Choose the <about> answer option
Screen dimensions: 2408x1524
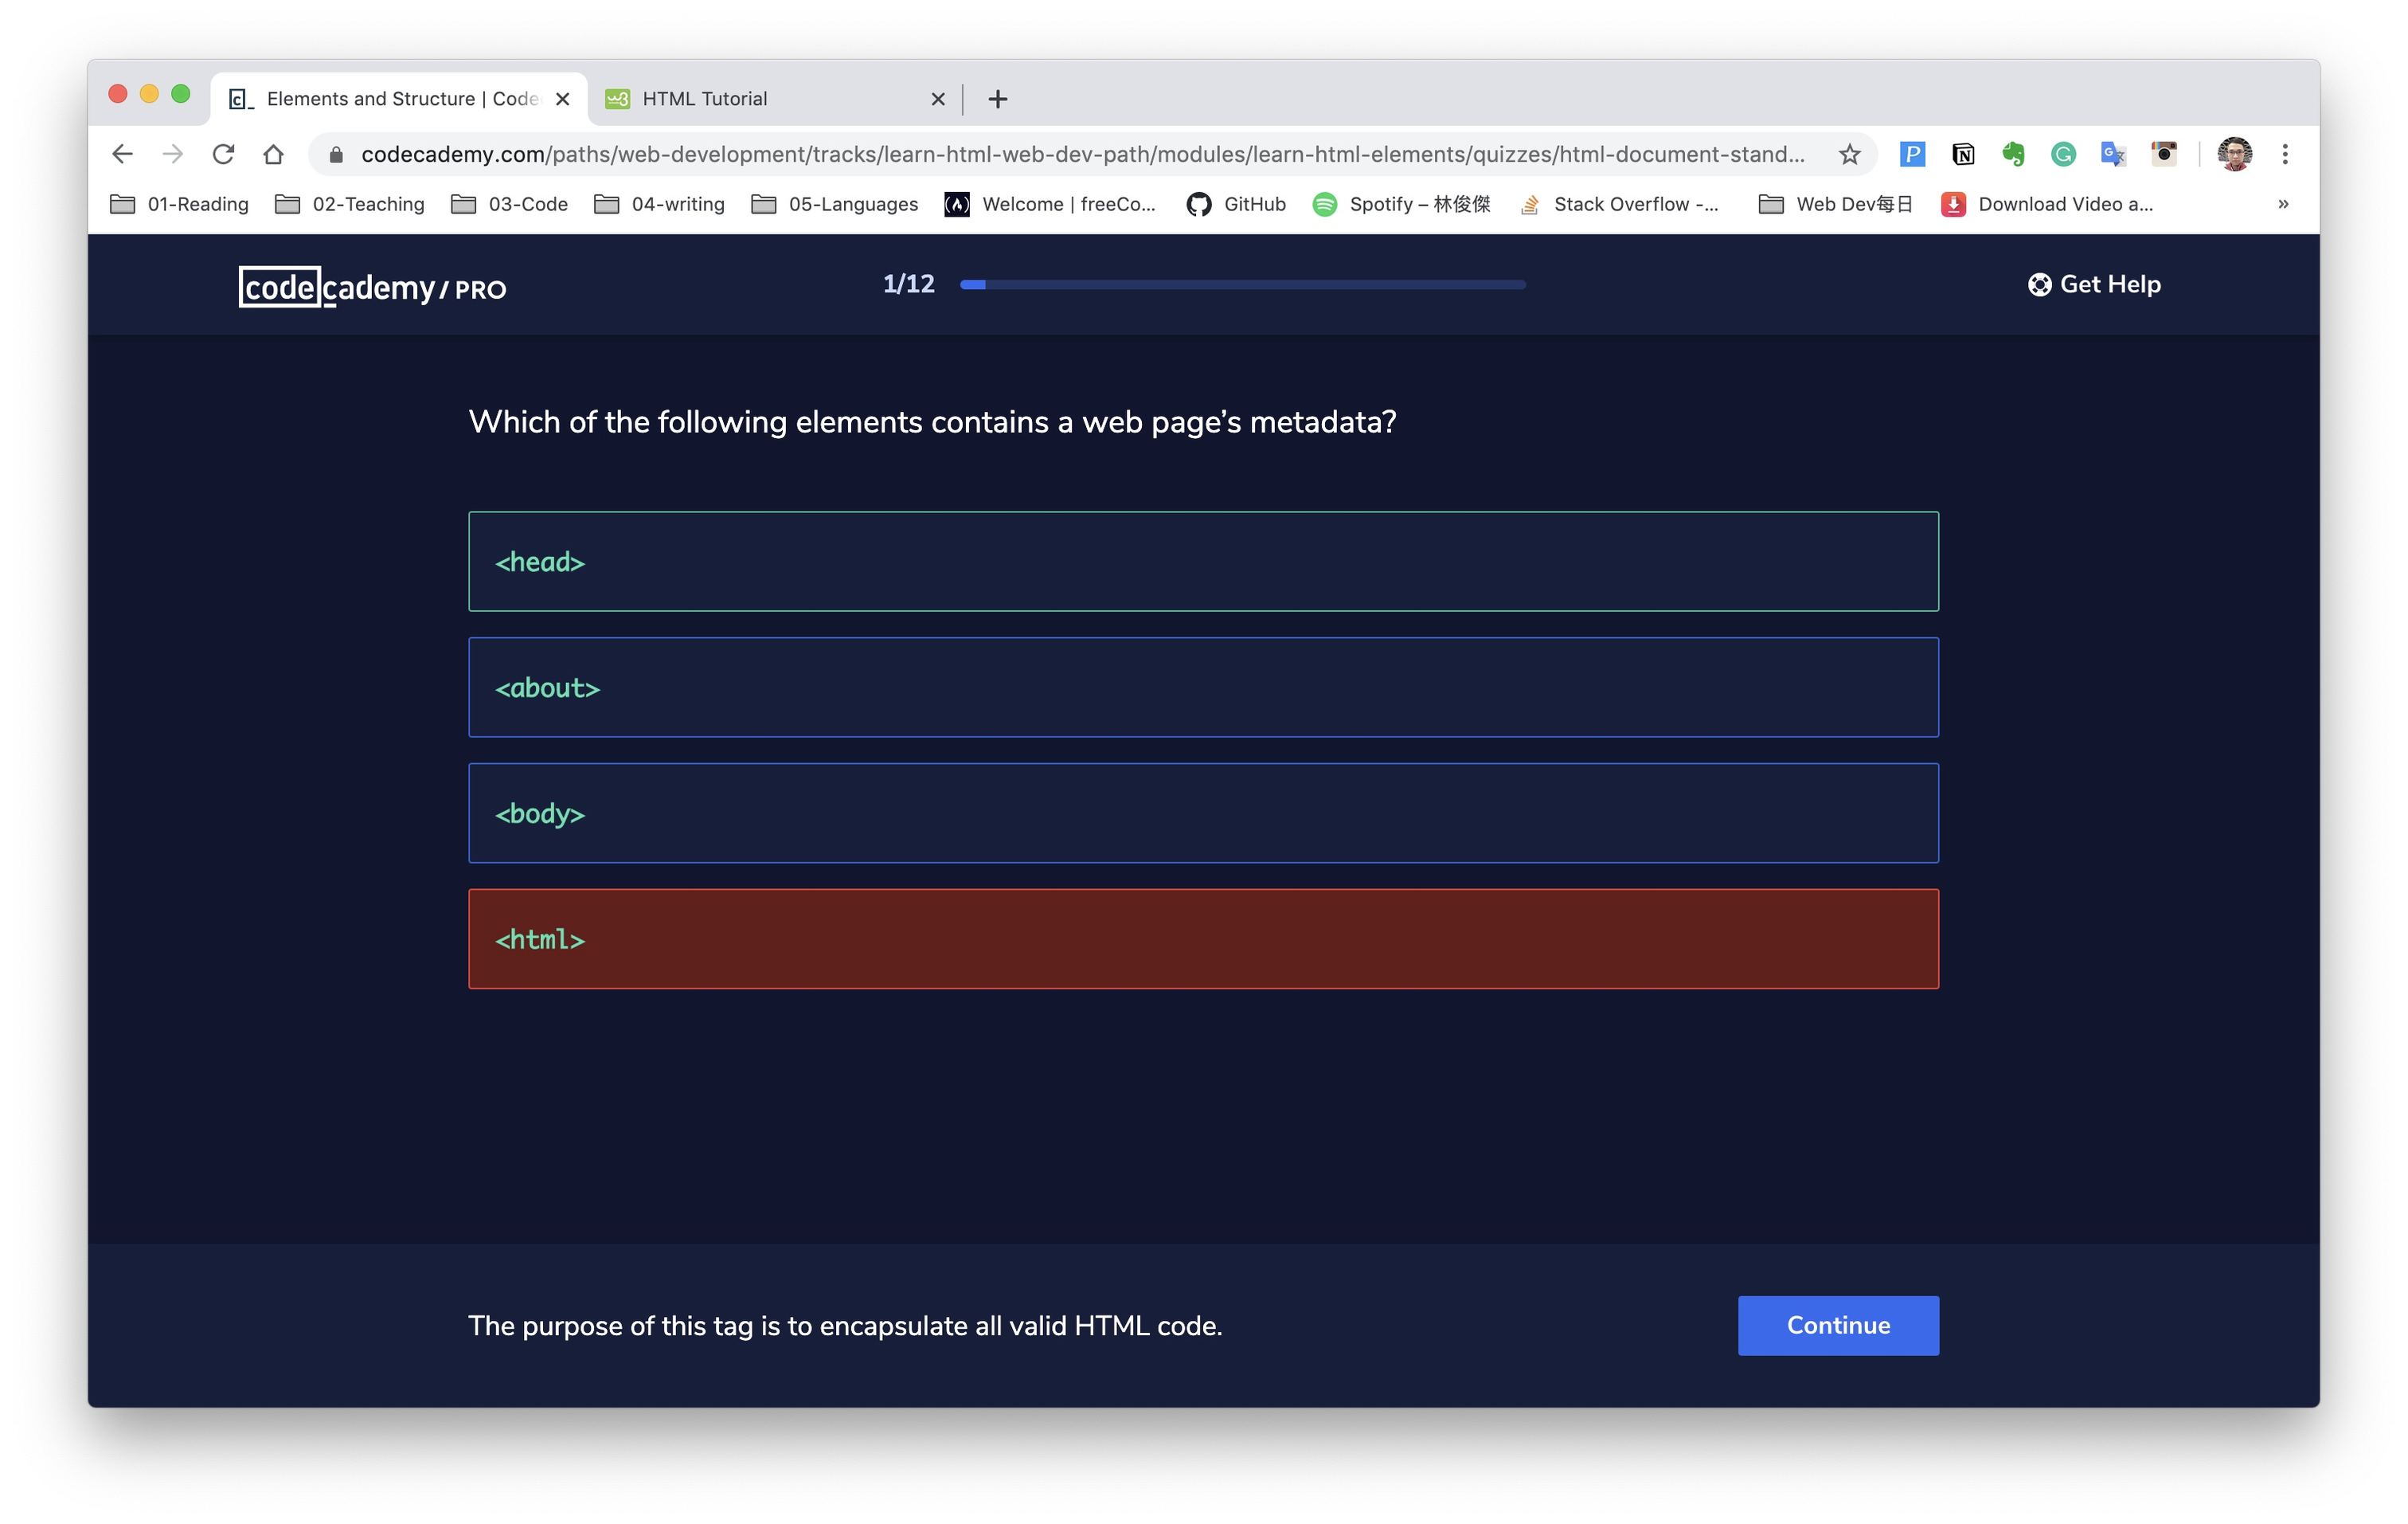(1203, 688)
